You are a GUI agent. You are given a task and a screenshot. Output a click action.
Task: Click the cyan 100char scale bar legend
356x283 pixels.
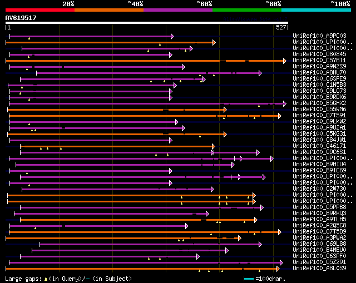(x=249, y=279)
